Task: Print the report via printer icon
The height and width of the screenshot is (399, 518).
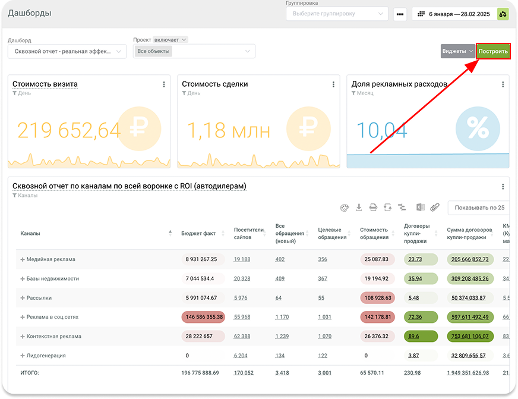Action: (373, 208)
